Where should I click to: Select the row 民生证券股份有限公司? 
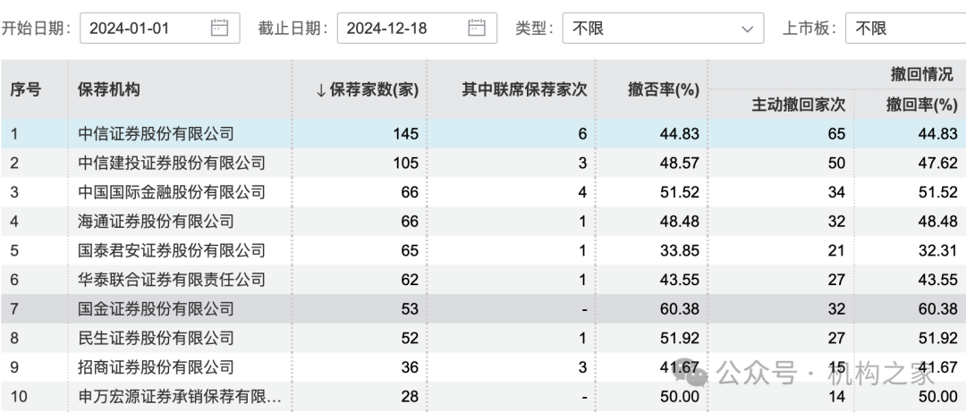click(483, 338)
